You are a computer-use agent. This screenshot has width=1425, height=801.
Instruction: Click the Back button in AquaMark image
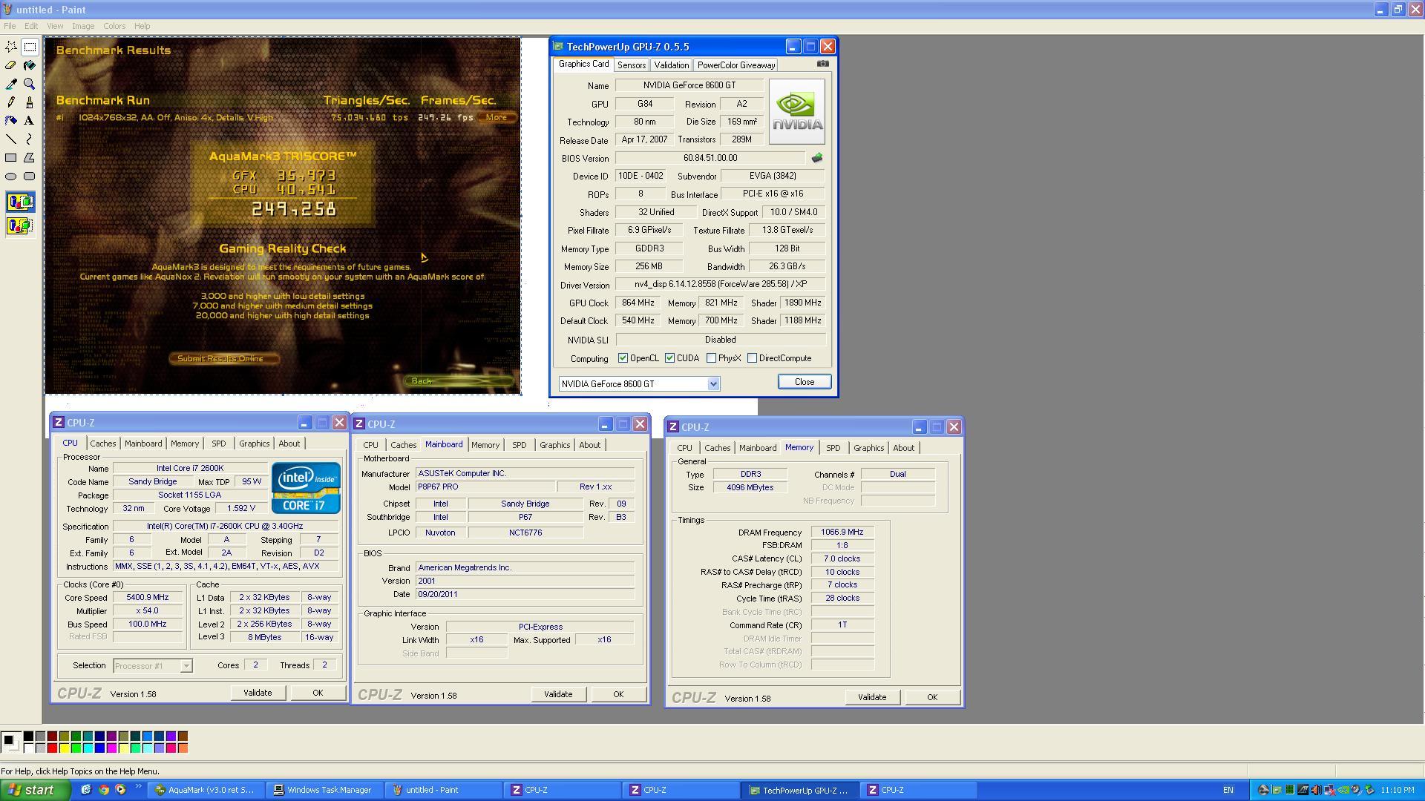point(458,381)
